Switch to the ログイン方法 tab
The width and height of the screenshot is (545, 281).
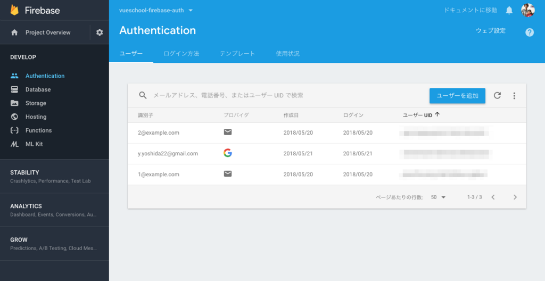click(x=181, y=54)
